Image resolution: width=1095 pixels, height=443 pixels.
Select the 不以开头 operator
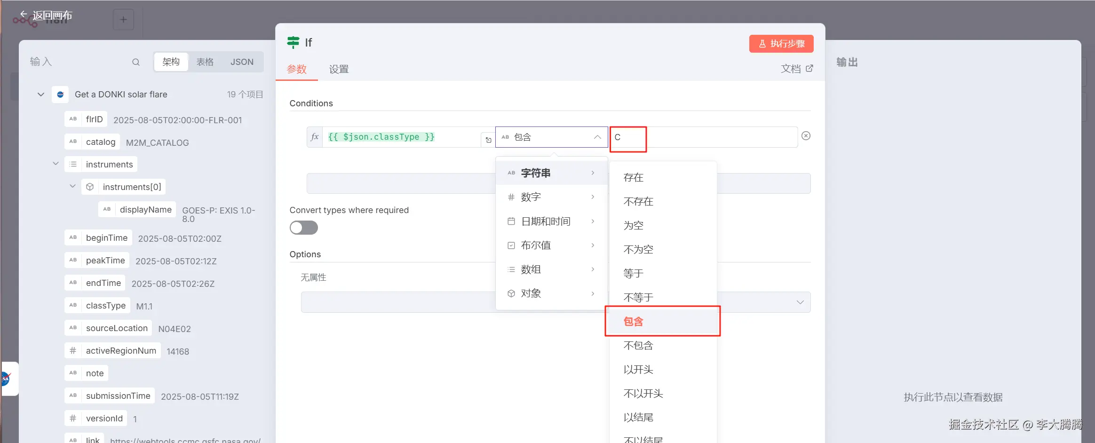coord(663,393)
